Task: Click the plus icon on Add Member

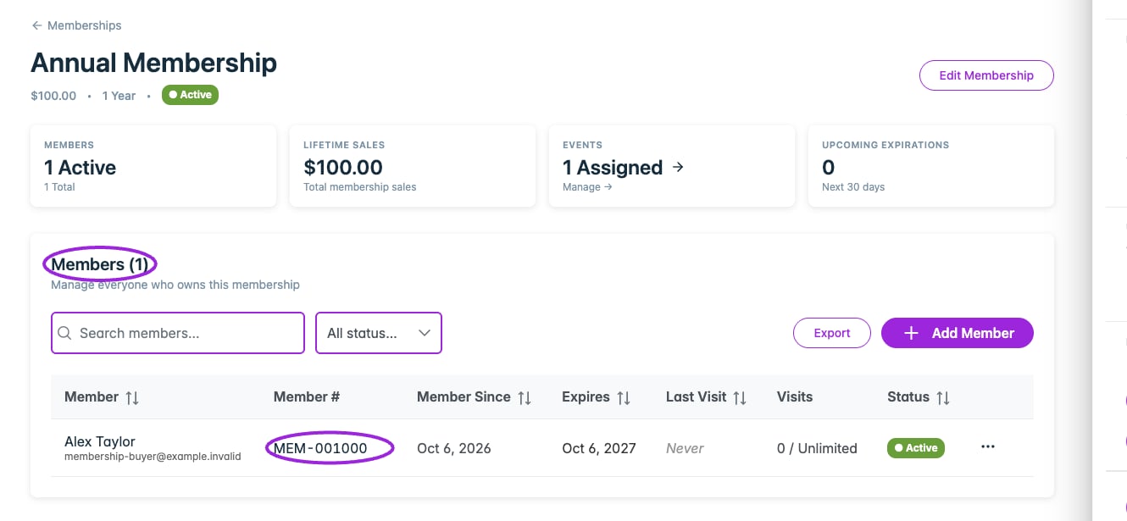Action: pos(911,333)
